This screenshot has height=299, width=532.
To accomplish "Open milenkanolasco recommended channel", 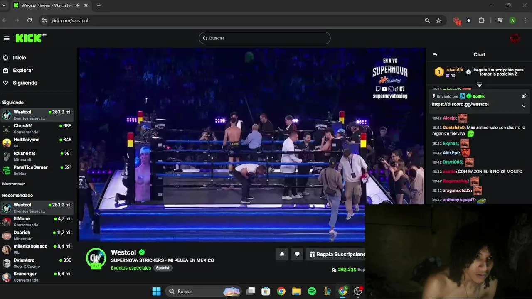I will pos(37,249).
